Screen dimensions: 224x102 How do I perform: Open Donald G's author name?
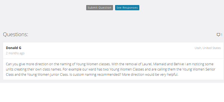(13, 48)
